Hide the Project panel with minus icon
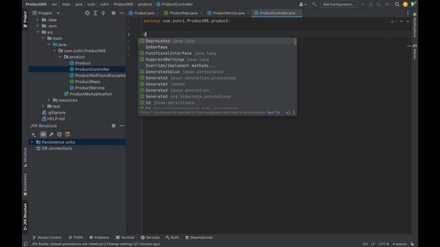 pyautogui.click(x=122, y=13)
